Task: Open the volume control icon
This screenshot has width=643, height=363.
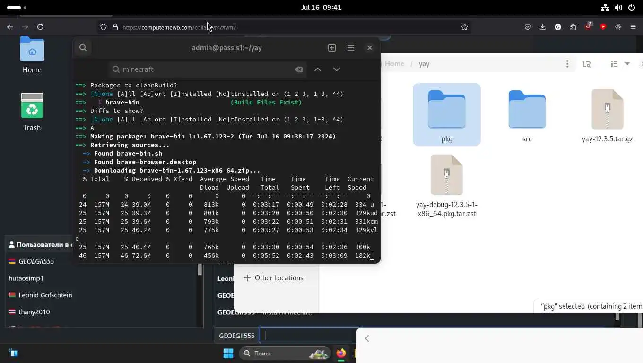Action: coord(618,8)
